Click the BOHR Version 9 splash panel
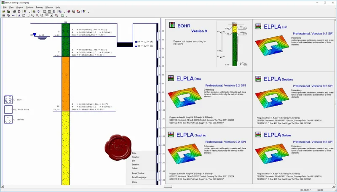This screenshot has width=337, height=192. pyautogui.click(x=209, y=45)
